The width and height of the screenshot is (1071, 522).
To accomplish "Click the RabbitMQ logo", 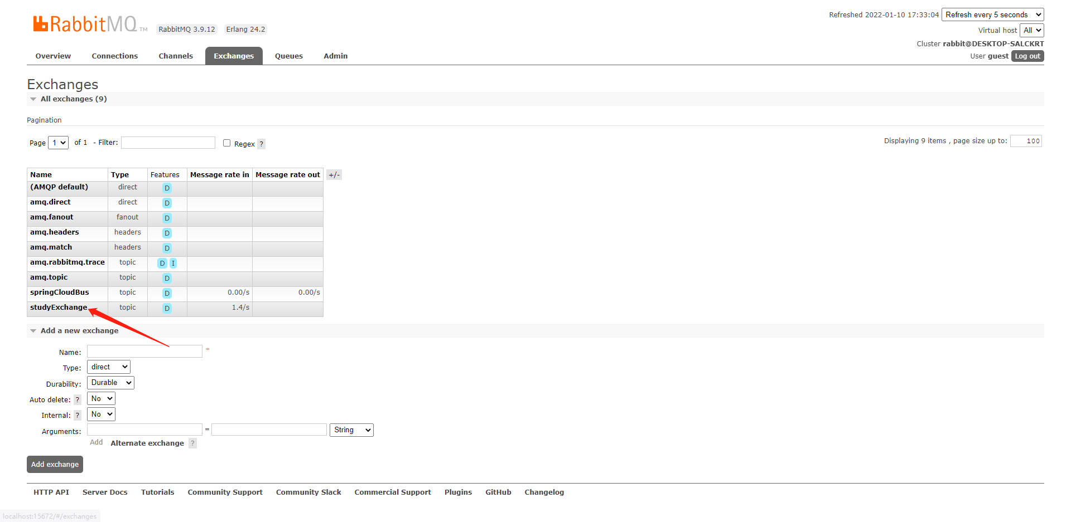I will [90, 24].
